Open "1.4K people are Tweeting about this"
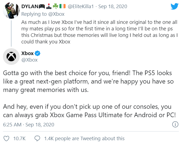 click(84, 138)
